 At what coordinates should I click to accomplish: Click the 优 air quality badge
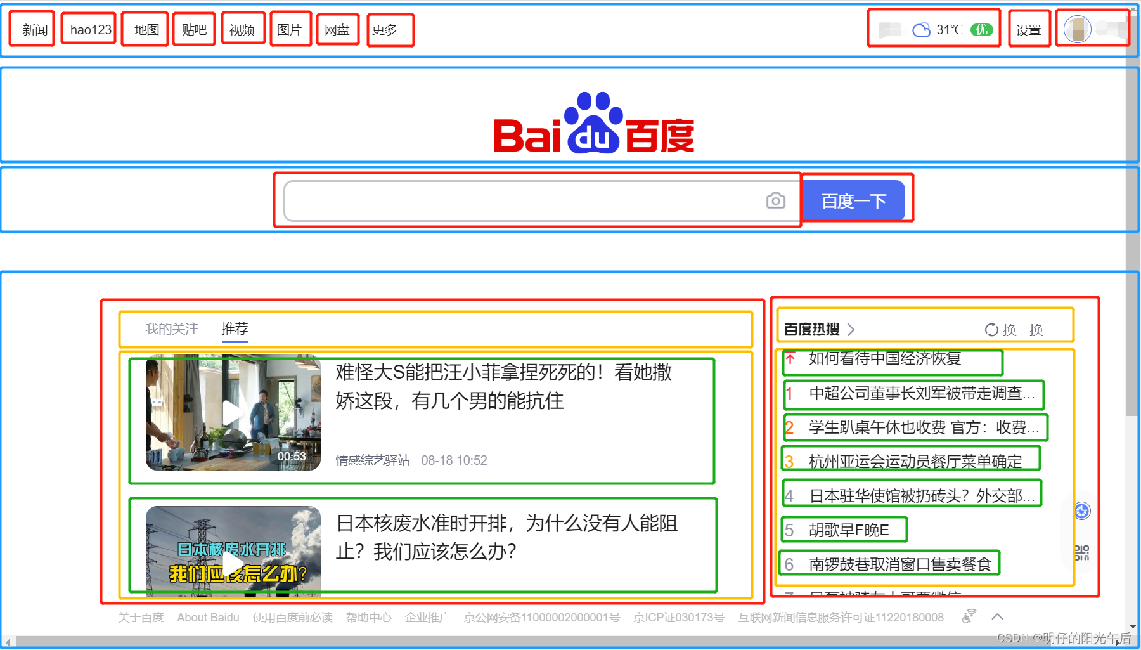tap(982, 30)
